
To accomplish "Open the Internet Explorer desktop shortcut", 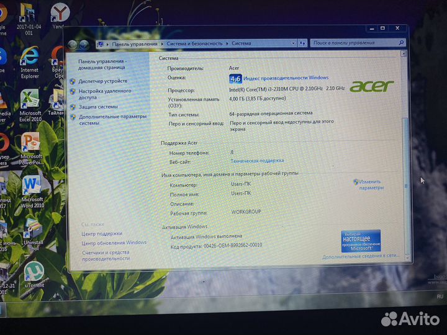I will tap(30, 63).
